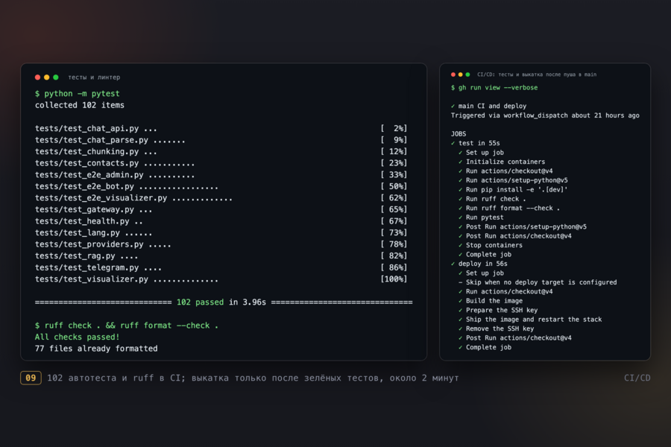Select the green "102 passed" summary
Viewport: 671px width, 447px height.
tap(200, 302)
